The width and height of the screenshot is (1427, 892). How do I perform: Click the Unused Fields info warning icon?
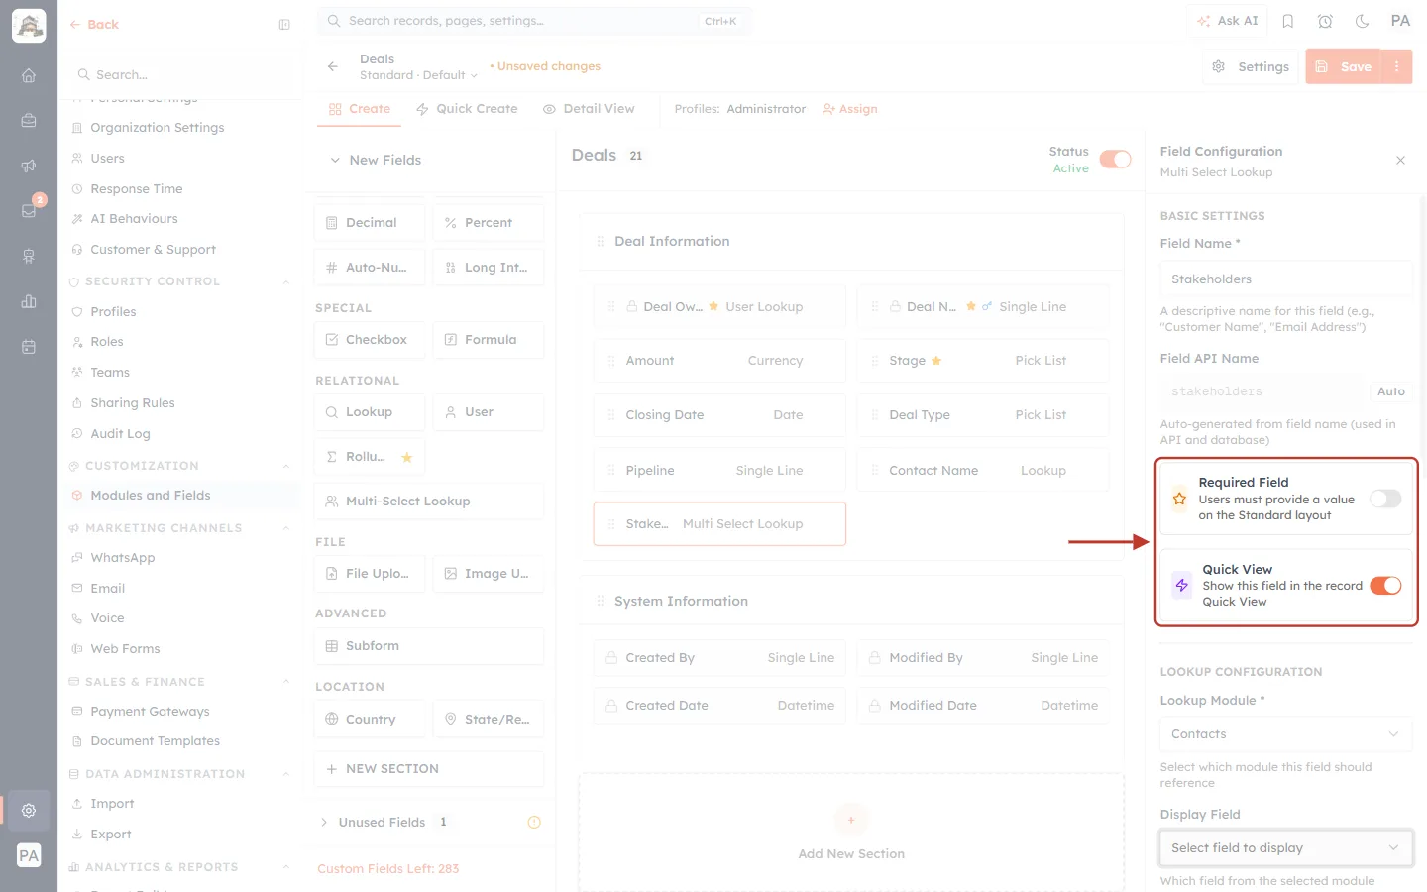point(534,822)
